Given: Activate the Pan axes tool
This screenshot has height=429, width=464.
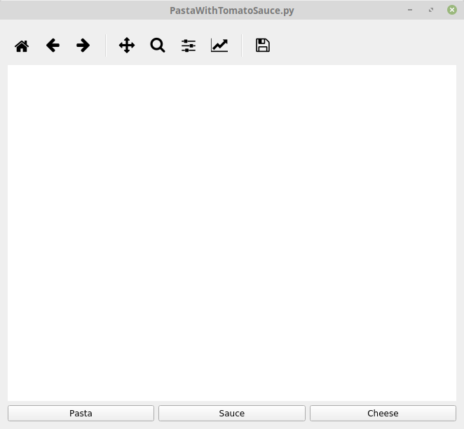Looking at the screenshot, I should click(x=127, y=45).
